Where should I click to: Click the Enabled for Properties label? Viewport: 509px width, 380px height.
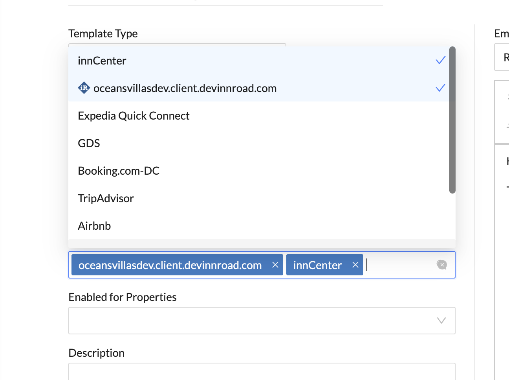pos(123,297)
